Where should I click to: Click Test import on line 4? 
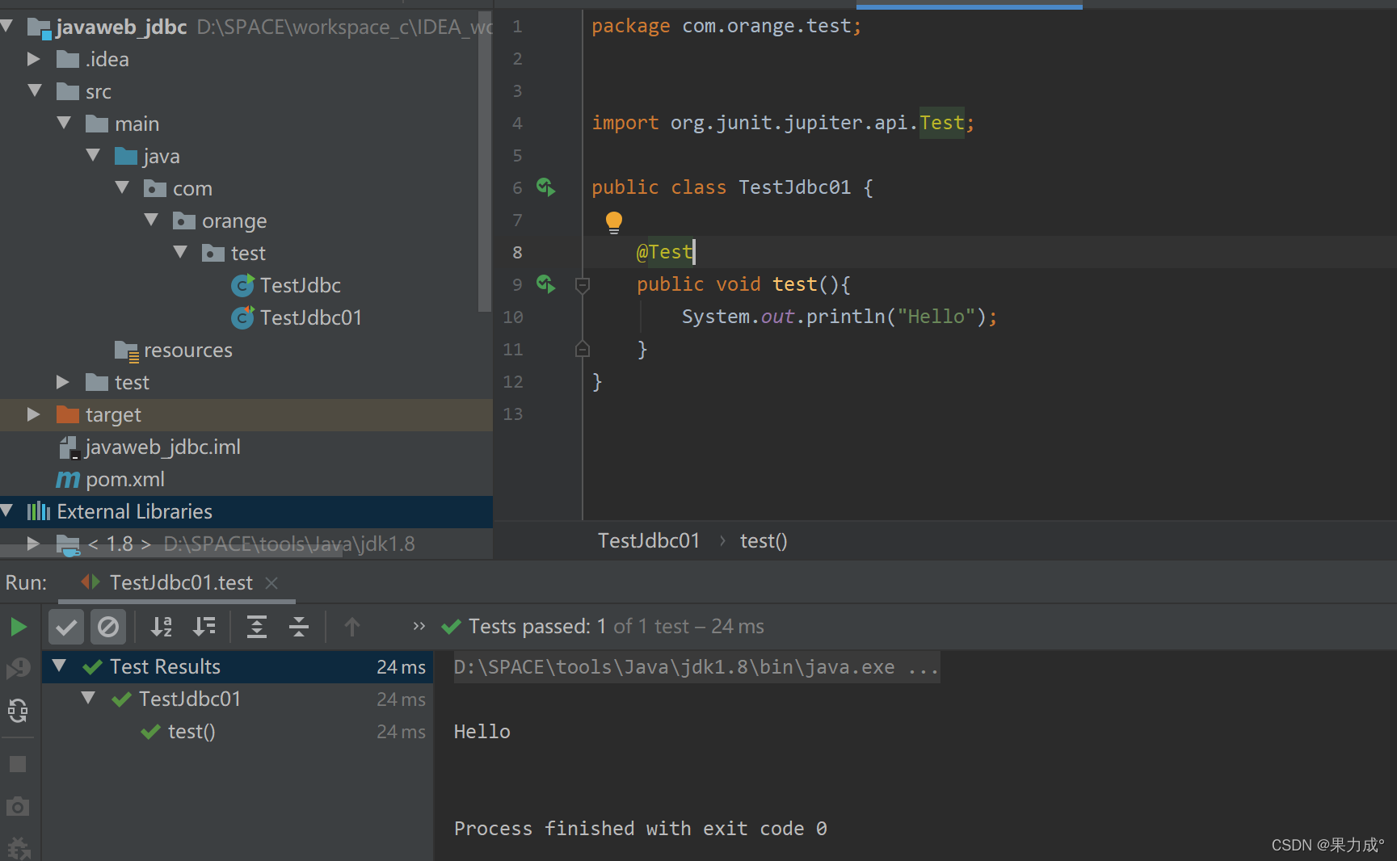click(x=941, y=123)
